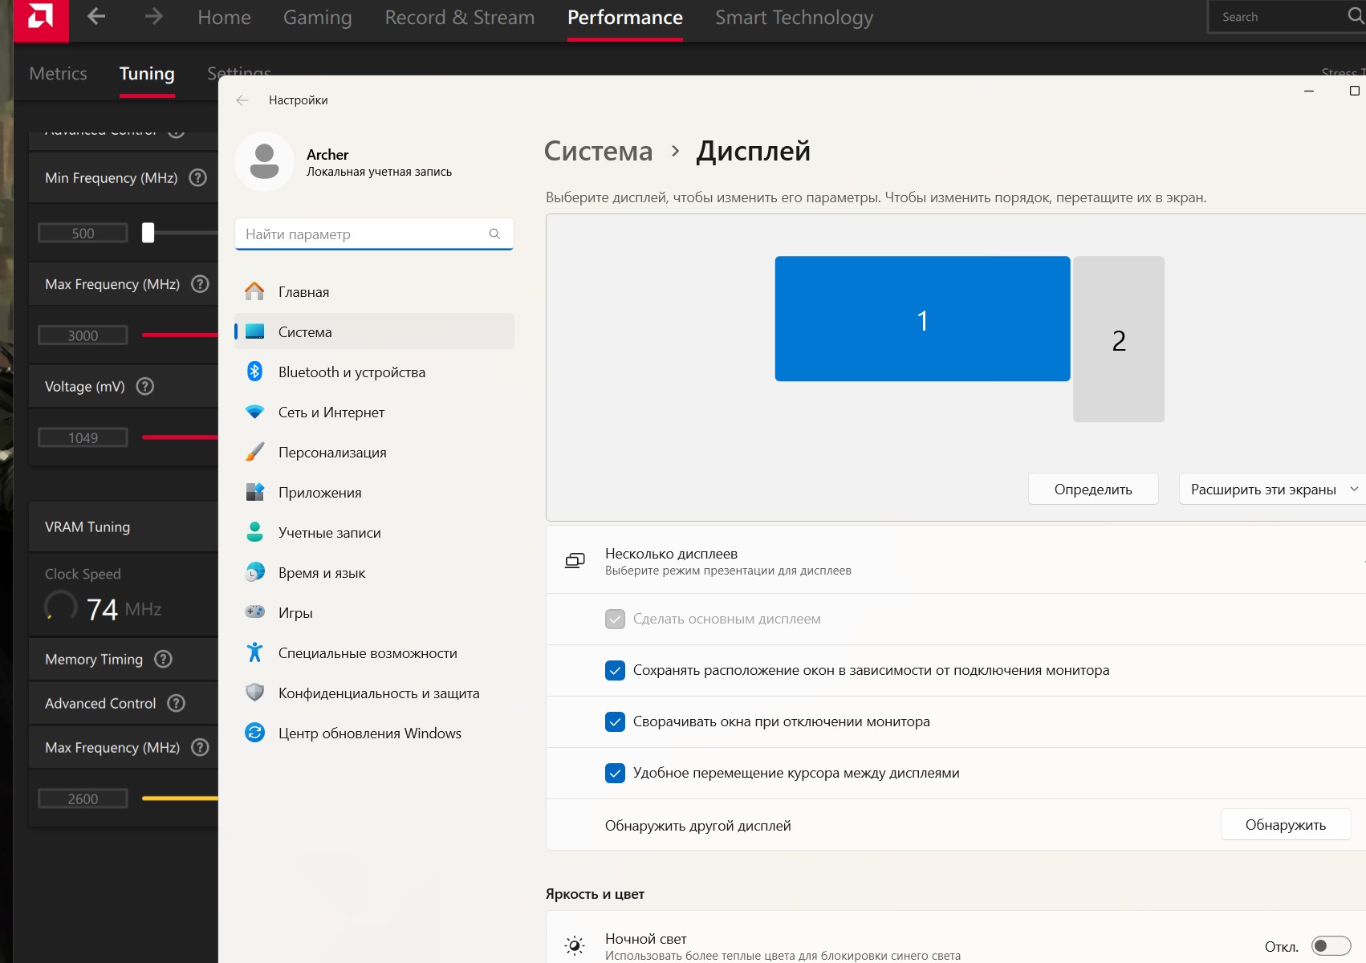
Task: Open Главная via its house icon
Action: pos(254,291)
